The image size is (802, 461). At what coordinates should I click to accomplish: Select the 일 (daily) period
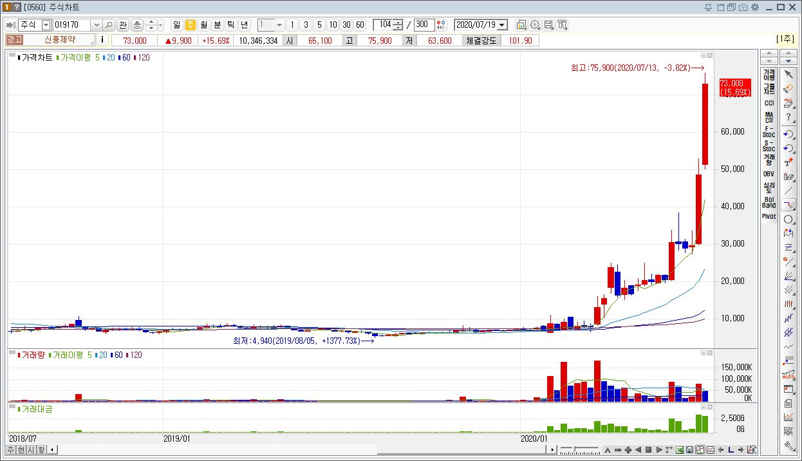point(177,24)
